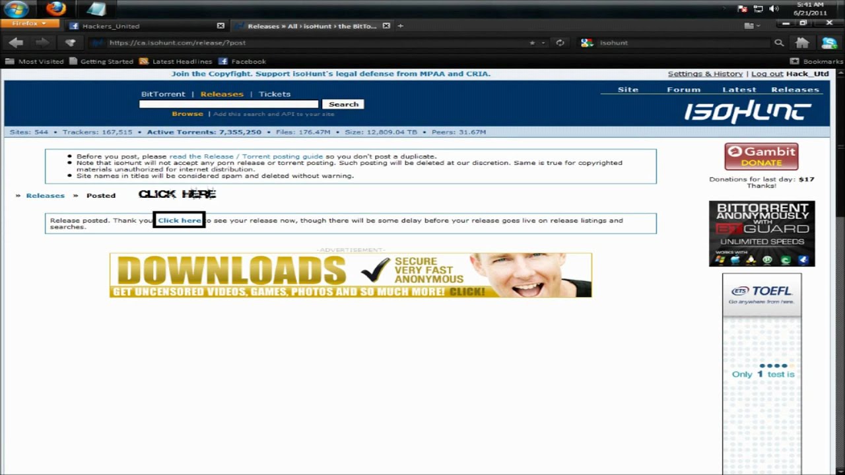Go to the Home page
Screen dimensions: 845x475
[x=802, y=43]
